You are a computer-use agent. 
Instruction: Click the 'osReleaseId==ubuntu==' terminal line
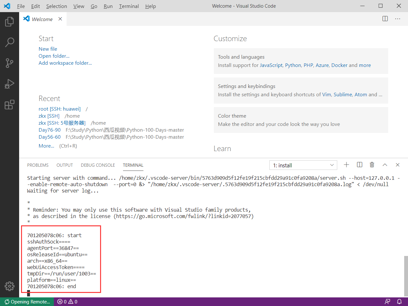pyautogui.click(x=57, y=254)
